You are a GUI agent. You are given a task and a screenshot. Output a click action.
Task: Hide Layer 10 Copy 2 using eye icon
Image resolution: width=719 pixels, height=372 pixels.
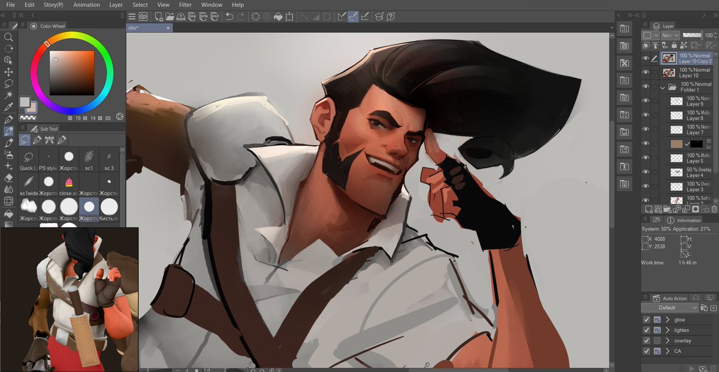(x=645, y=59)
